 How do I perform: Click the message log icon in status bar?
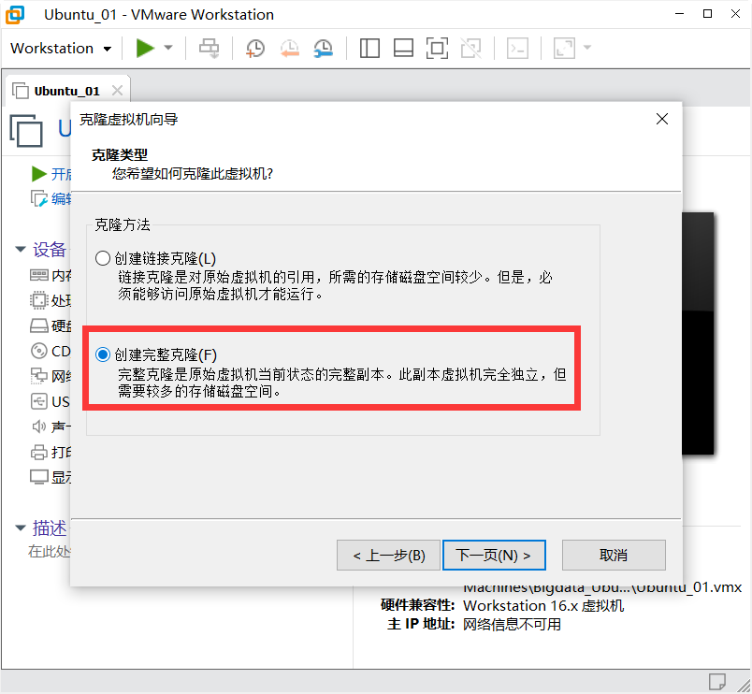pos(717,682)
